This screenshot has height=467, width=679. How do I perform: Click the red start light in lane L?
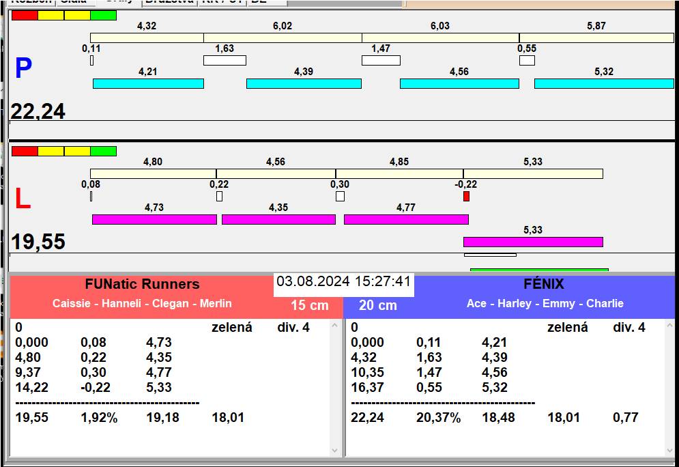click(25, 151)
